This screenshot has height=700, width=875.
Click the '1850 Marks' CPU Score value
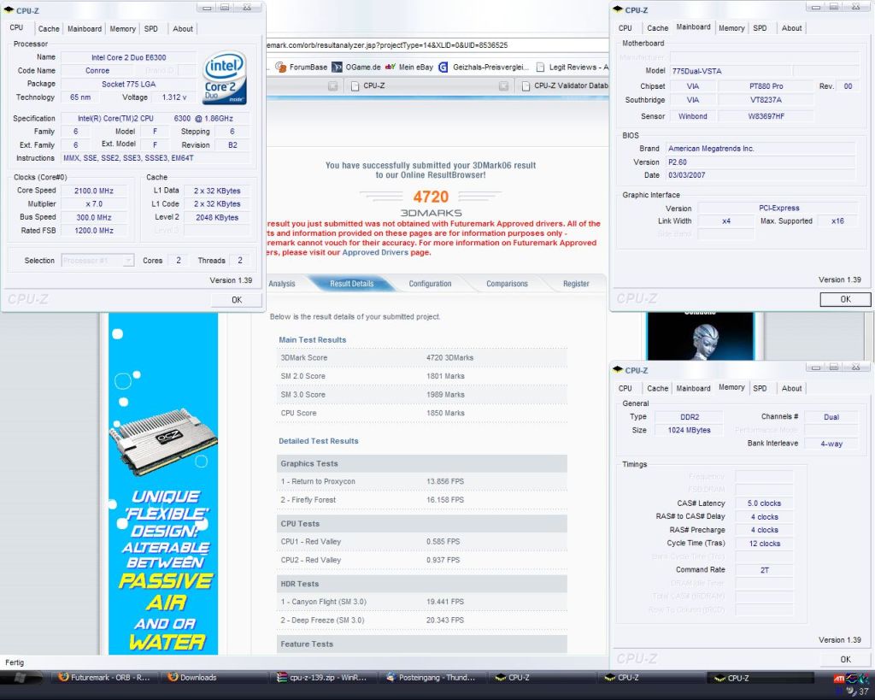point(445,413)
